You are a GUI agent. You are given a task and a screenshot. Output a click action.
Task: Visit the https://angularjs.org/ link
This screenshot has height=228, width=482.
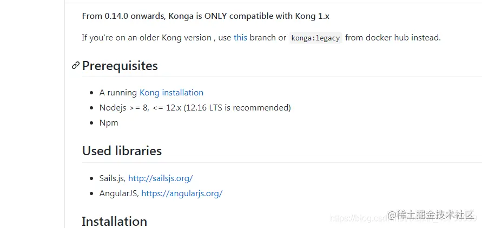pos(182,194)
